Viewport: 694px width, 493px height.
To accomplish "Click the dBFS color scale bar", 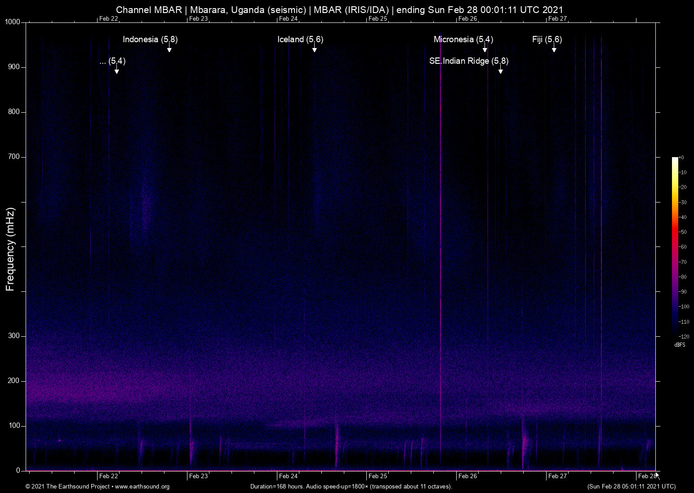I will [x=675, y=246].
